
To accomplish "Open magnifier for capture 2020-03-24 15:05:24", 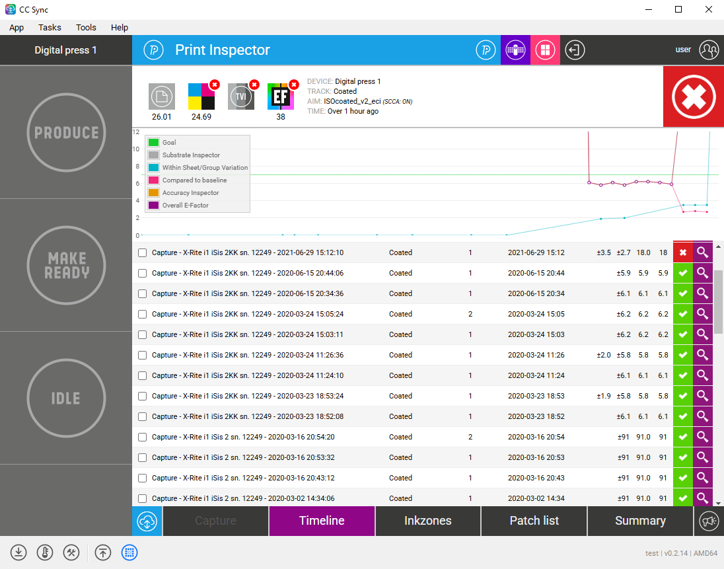I will (x=702, y=314).
